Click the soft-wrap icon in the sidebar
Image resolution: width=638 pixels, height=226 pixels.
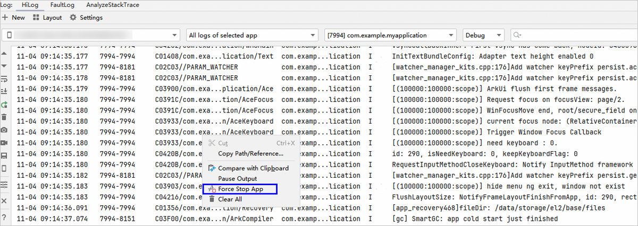pos(4,79)
